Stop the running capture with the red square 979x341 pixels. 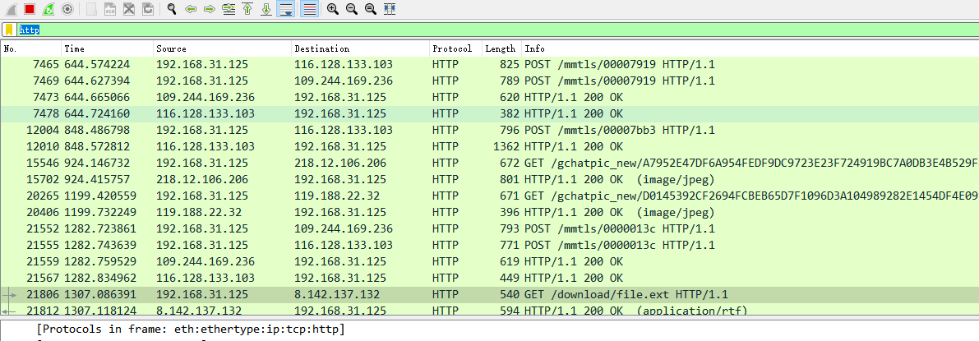30,9
